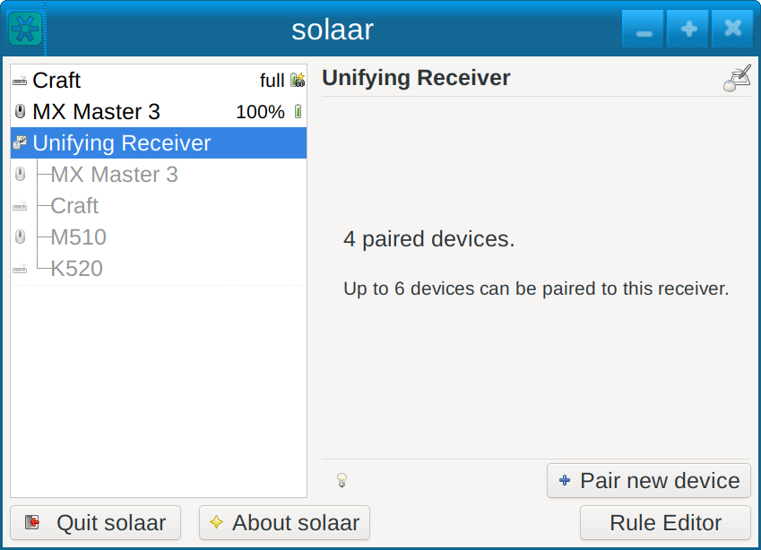Toggle the technical details lightbulb
Viewport: 761px width, 550px height.
(340, 480)
